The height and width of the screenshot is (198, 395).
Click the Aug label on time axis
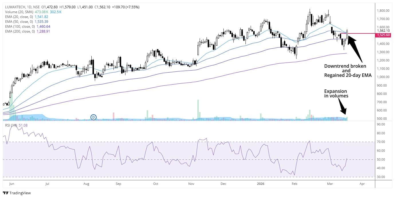(x=86, y=184)
